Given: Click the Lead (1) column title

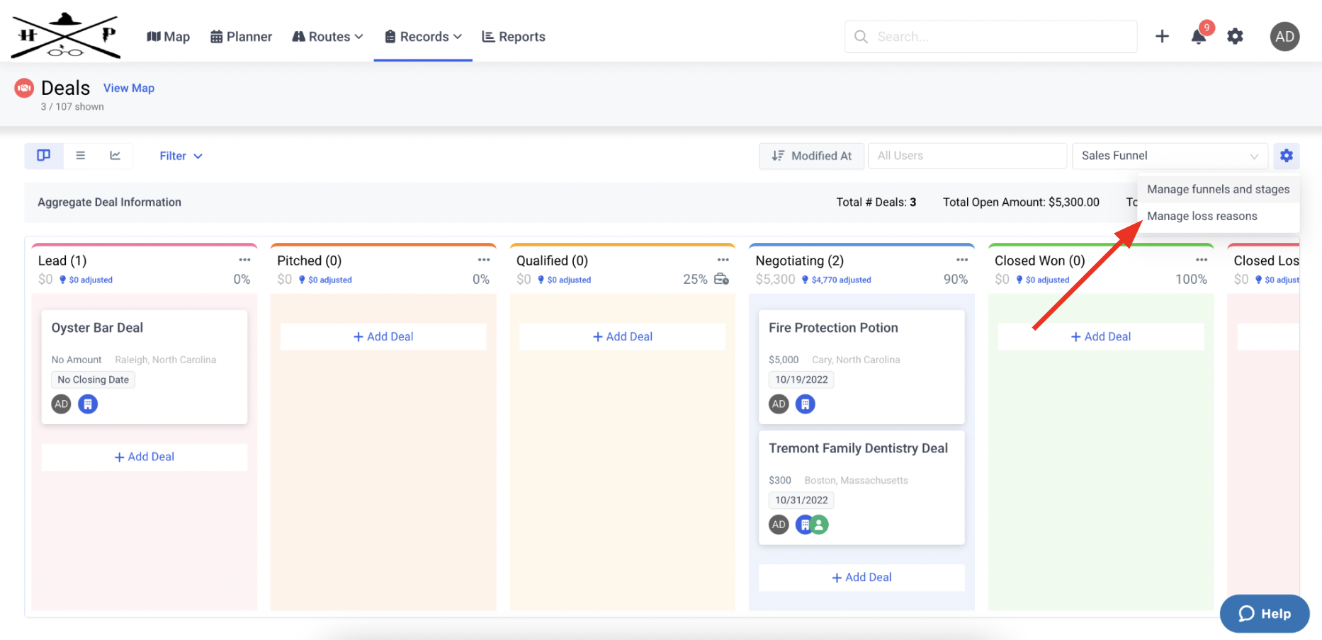Looking at the screenshot, I should [62, 261].
